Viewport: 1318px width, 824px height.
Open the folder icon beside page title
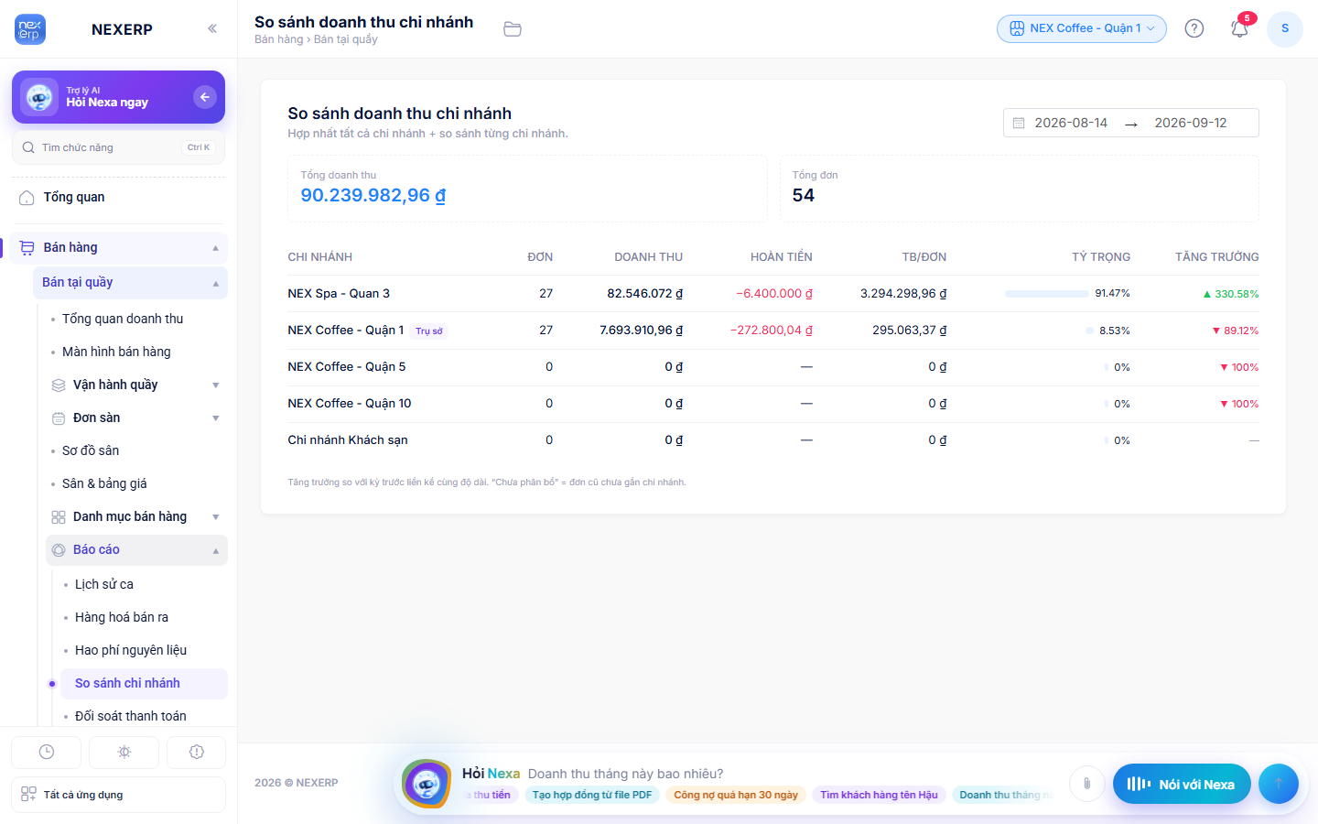click(x=513, y=29)
